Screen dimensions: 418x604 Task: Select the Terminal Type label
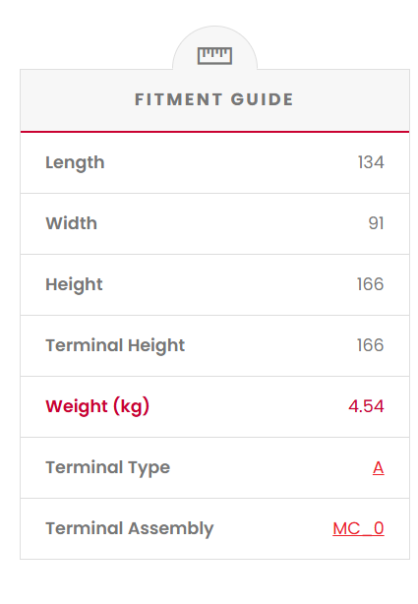pyautogui.click(x=108, y=468)
